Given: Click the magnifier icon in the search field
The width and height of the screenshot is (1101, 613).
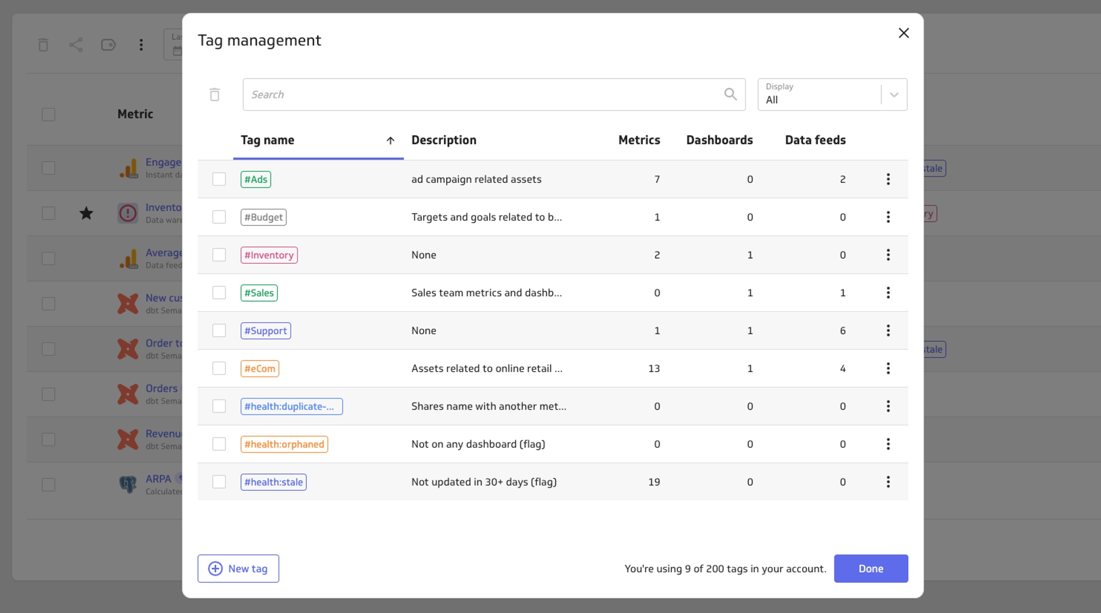Looking at the screenshot, I should pyautogui.click(x=730, y=94).
